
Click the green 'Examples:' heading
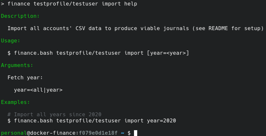point(16,102)
